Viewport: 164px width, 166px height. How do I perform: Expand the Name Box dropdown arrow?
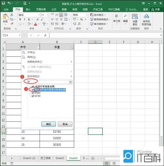coord(20,35)
